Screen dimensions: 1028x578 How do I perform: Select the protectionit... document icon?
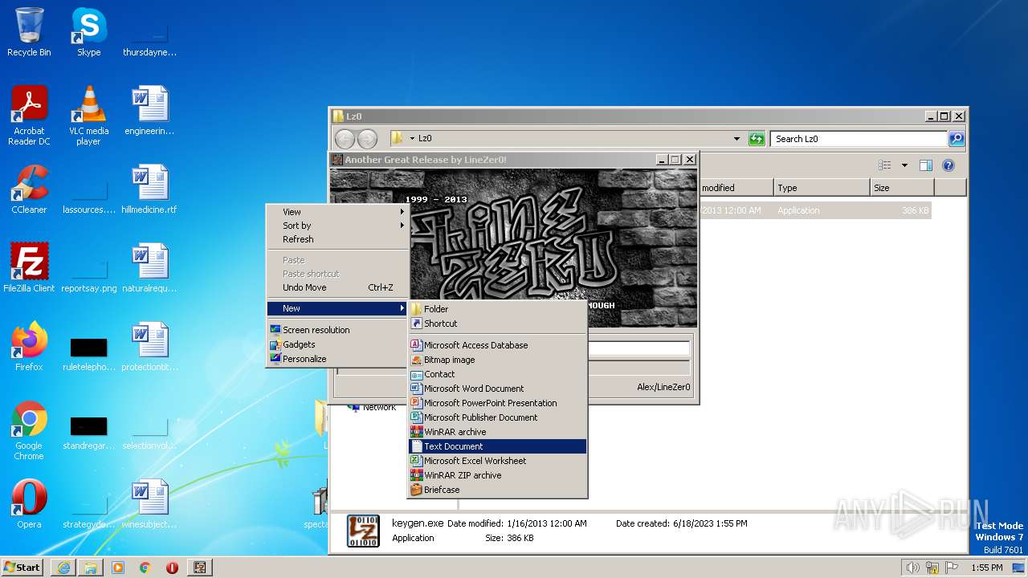[x=149, y=347]
